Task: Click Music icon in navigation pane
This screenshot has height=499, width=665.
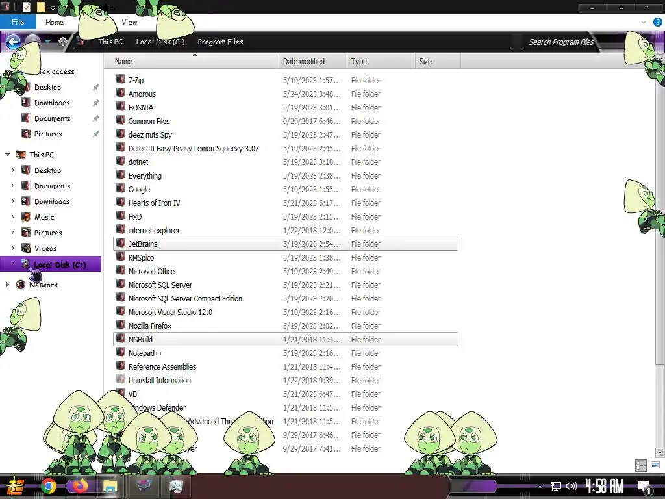Action: point(26,217)
